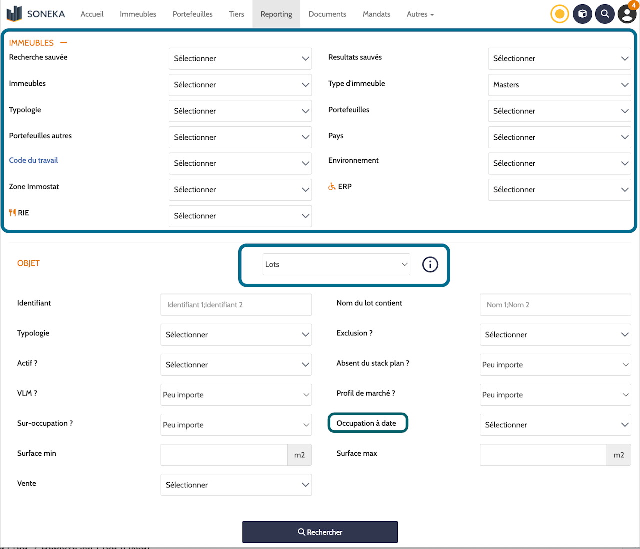This screenshot has height=549, width=640.
Task: Click the Rechercher button
Action: (x=320, y=532)
